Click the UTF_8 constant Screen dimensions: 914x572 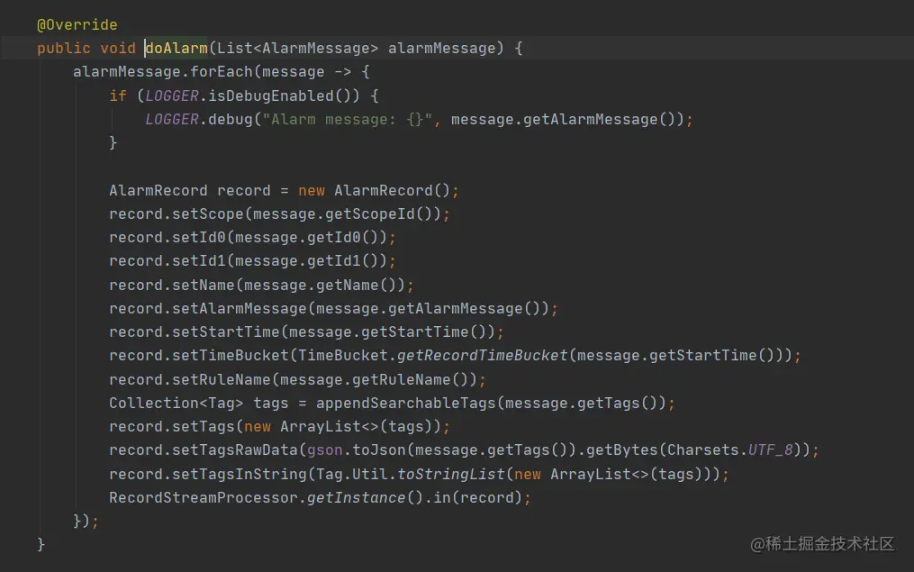click(771, 449)
